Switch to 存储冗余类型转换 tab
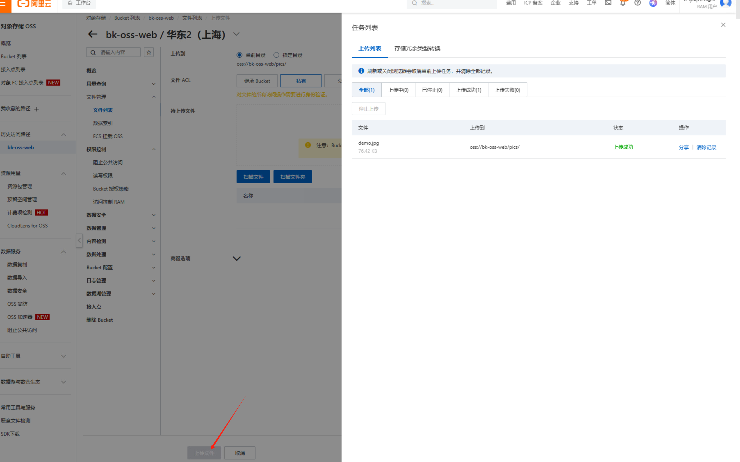Image resolution: width=740 pixels, height=462 pixels. point(417,49)
